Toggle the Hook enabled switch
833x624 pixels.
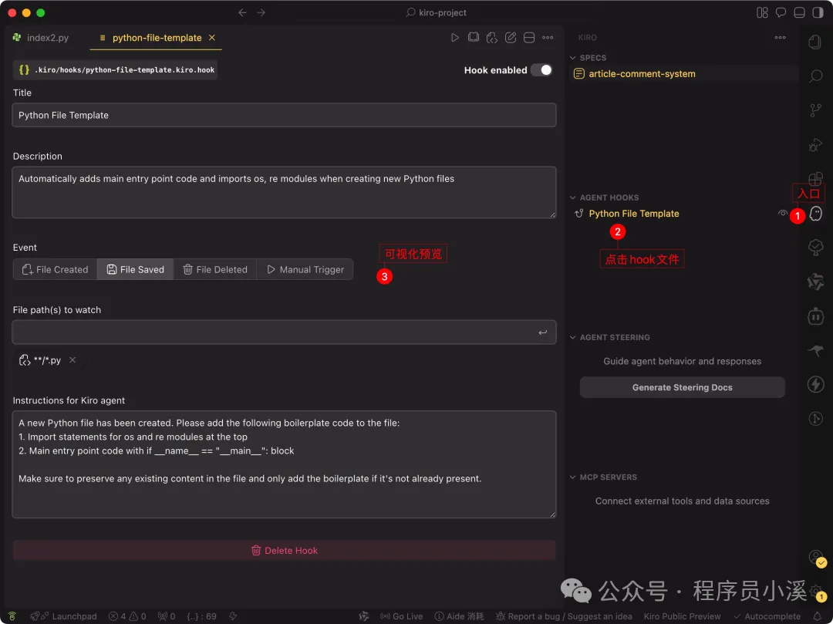pyautogui.click(x=542, y=70)
